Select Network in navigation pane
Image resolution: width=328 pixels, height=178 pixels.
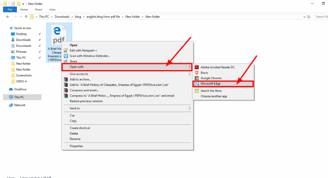tap(20, 105)
